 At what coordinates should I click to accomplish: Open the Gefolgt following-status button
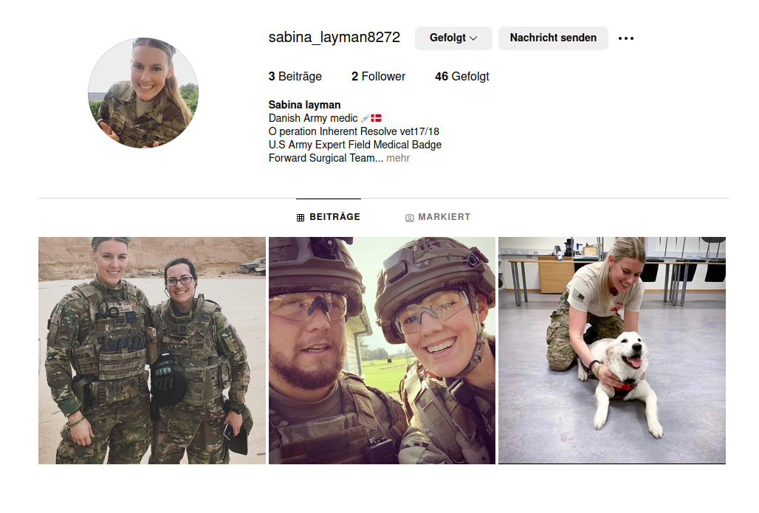[x=453, y=38]
